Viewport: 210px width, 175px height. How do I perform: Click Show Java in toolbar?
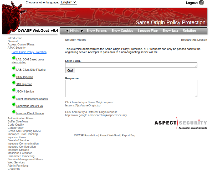click(170, 31)
